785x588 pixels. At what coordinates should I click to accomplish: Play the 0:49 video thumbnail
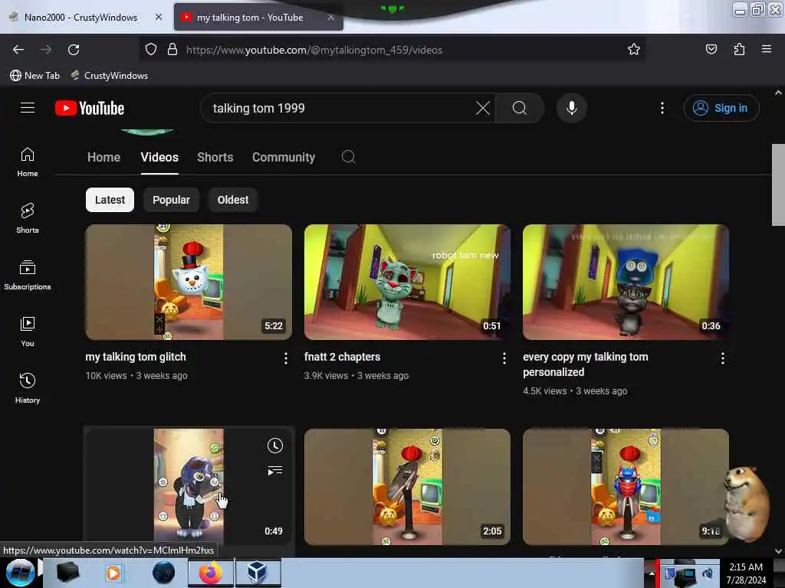(189, 487)
